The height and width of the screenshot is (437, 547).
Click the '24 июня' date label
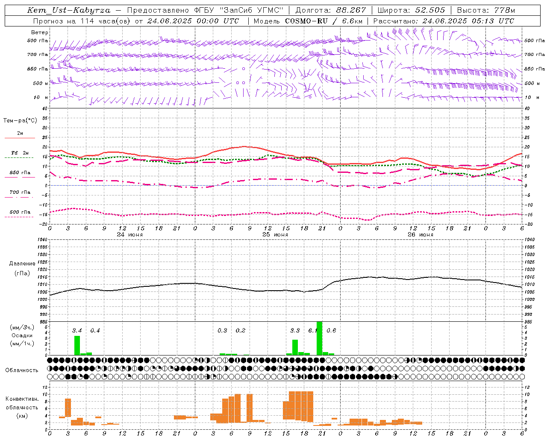pos(130,235)
